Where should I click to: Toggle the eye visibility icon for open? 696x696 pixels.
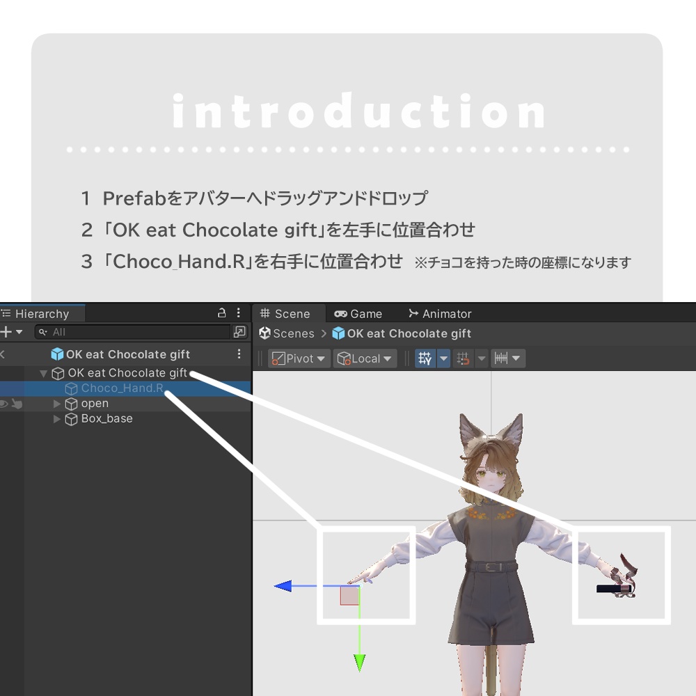(x=3, y=404)
